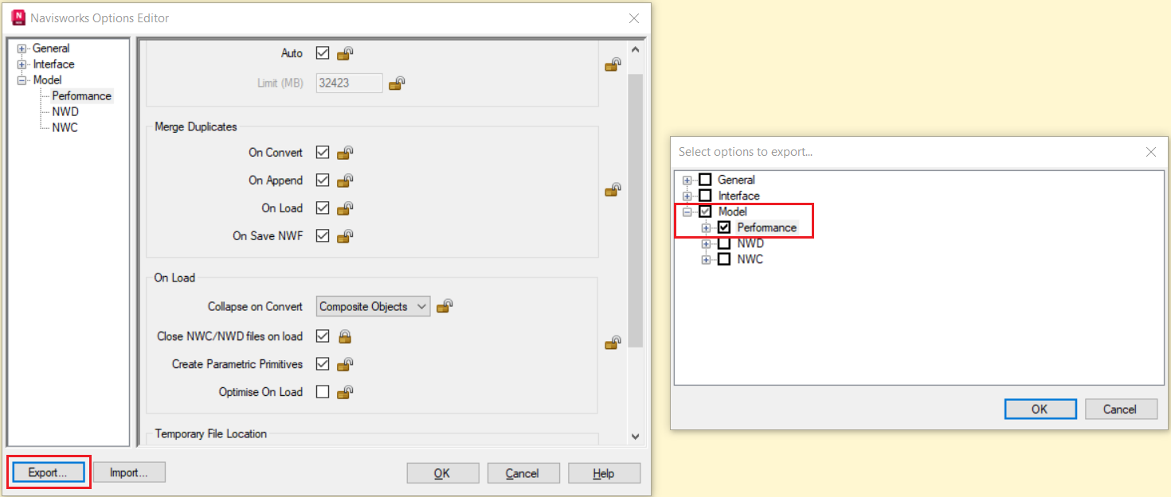Click lock icon next to Close NWC/NWD files

(x=345, y=336)
